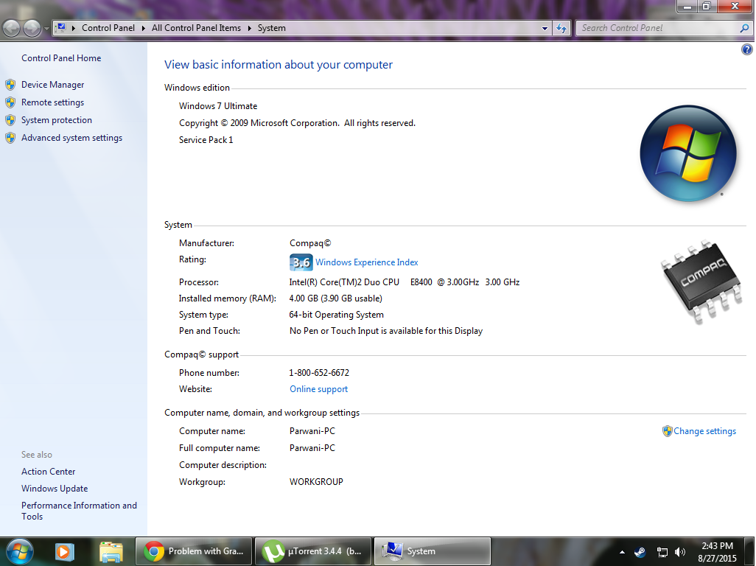Click the Control Panel breadcrumb
Screen dimensions: 756x566
click(x=108, y=28)
